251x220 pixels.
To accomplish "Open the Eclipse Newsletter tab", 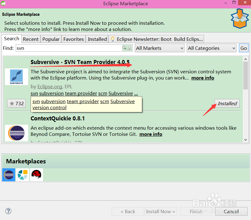I will [156, 39].
